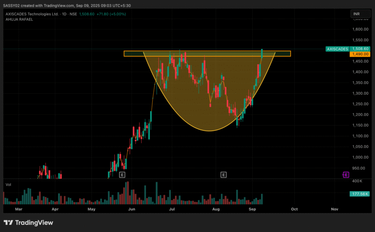The image size is (375, 232).
Task: Click the earnings E marker in August
Action: [224, 175]
